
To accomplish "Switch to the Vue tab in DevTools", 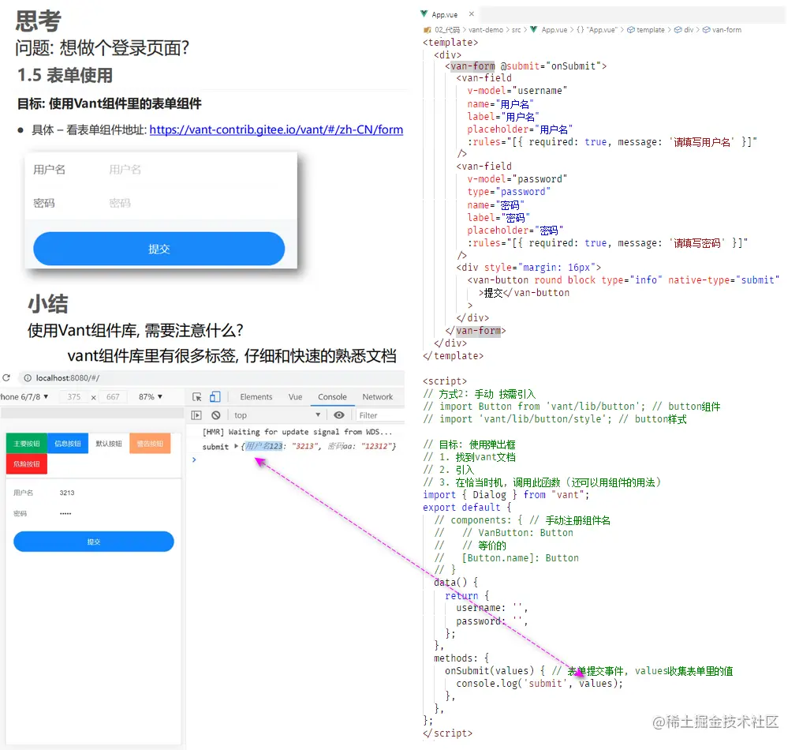I will (295, 397).
